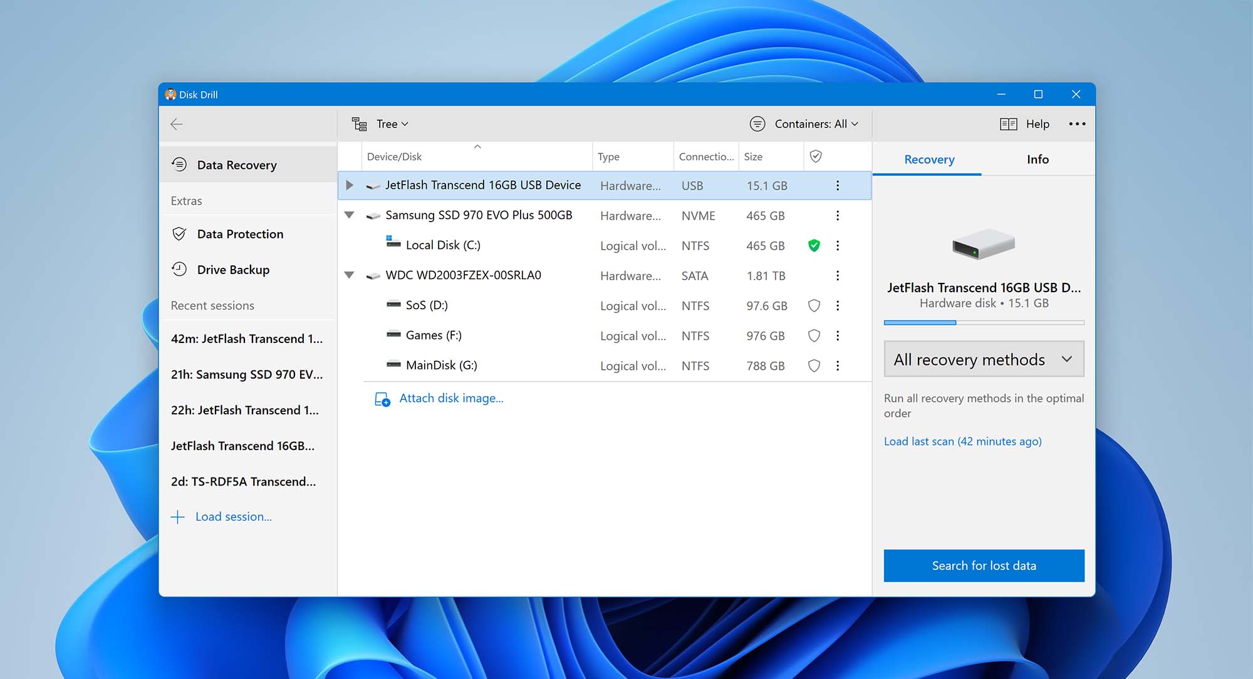This screenshot has height=679, width=1253.
Task: Switch to the Recovery tab
Action: point(928,159)
